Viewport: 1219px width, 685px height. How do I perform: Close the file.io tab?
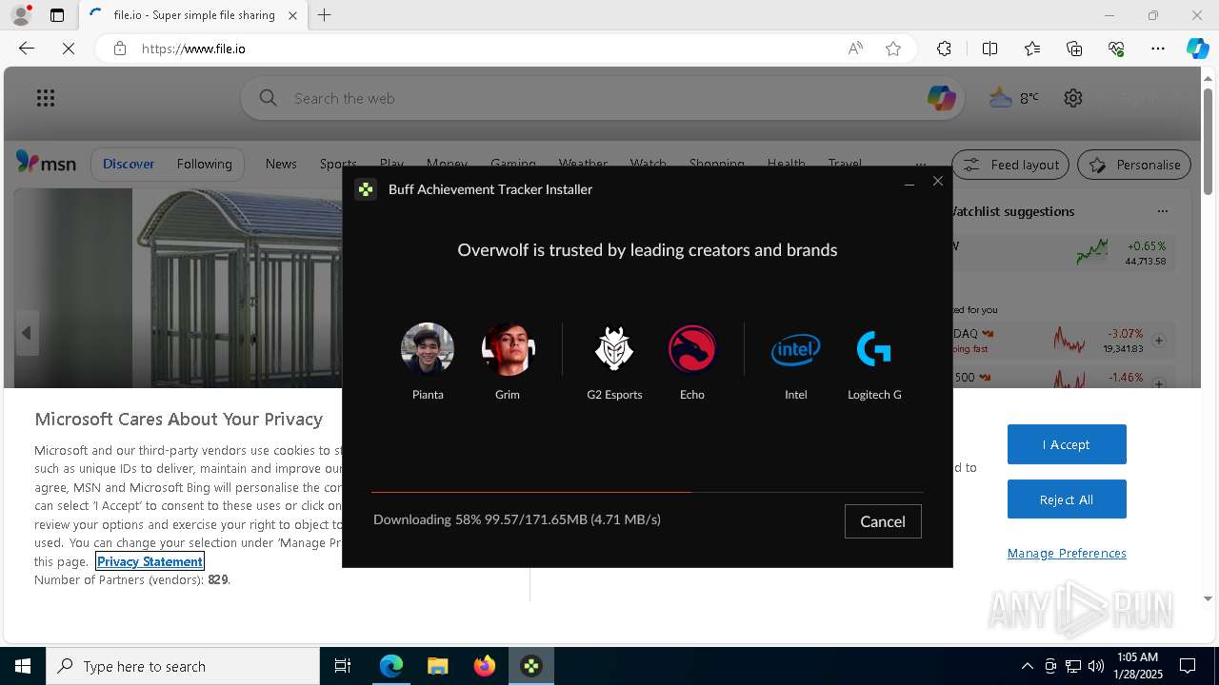(x=292, y=15)
